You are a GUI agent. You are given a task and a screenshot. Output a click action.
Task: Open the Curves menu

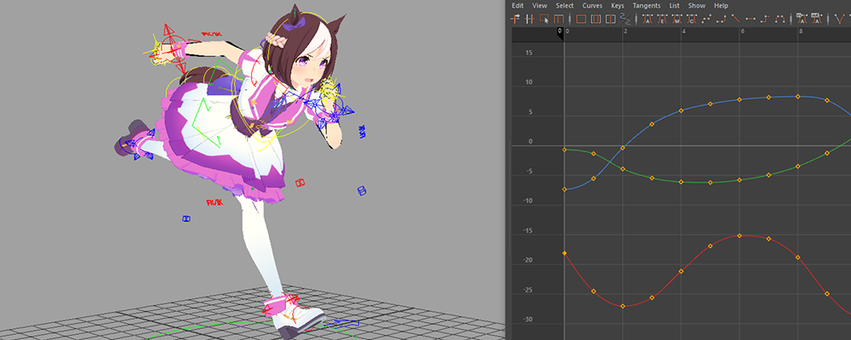click(x=591, y=5)
